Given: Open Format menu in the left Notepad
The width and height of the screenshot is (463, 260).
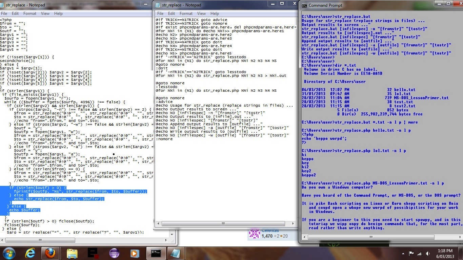Looking at the screenshot, I should (30, 14).
